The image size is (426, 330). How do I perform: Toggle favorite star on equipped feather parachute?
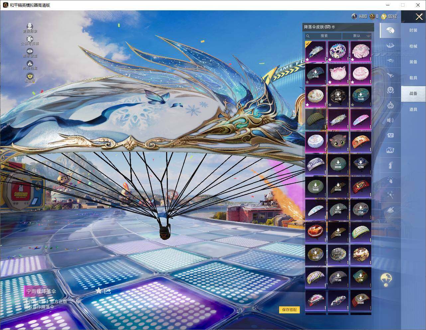[308, 59]
